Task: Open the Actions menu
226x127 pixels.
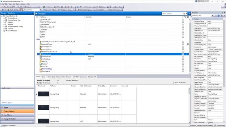Action: click(23, 4)
